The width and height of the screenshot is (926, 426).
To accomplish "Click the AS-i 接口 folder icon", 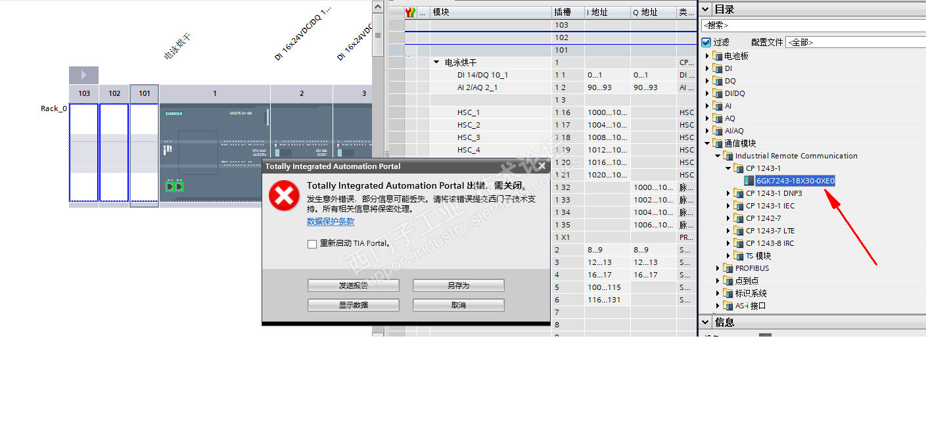I will click(728, 306).
